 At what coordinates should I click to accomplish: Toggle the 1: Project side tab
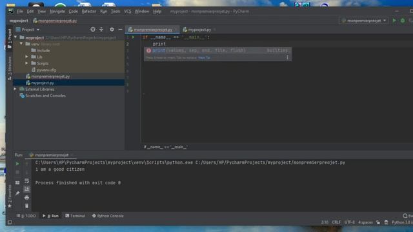point(10,39)
